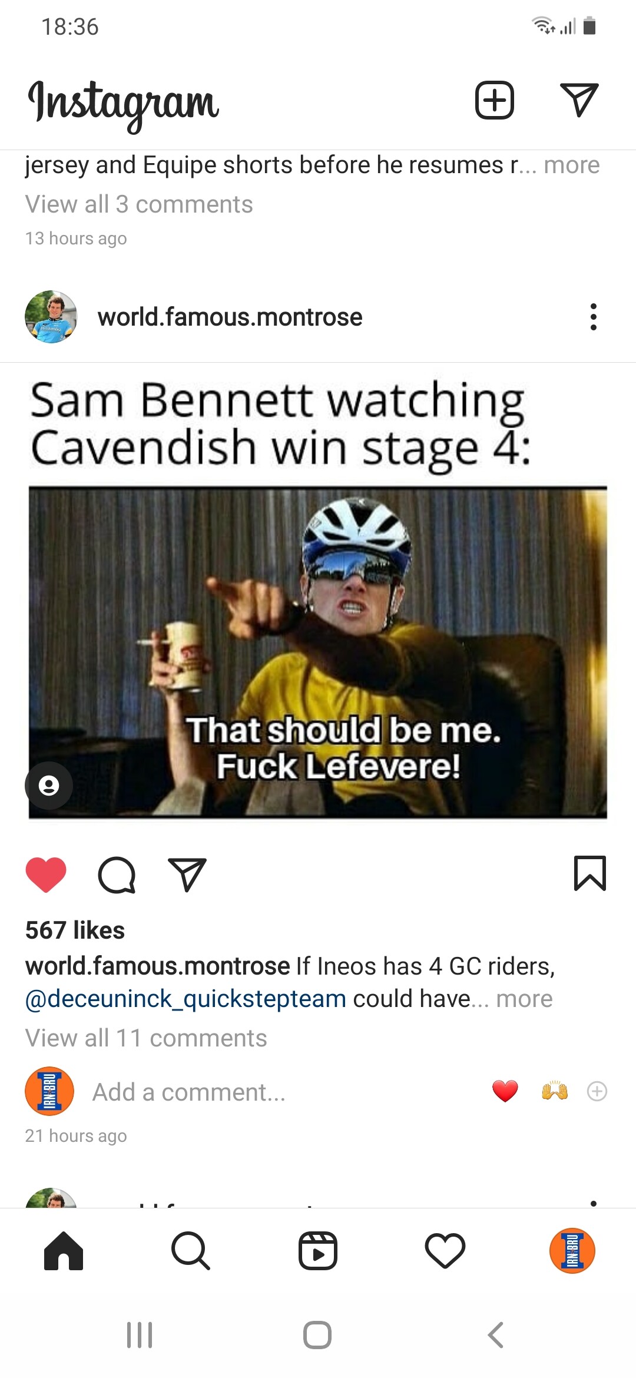Save the post with bookmark icon
Image resolution: width=636 pixels, height=1378 pixels.
[589, 873]
